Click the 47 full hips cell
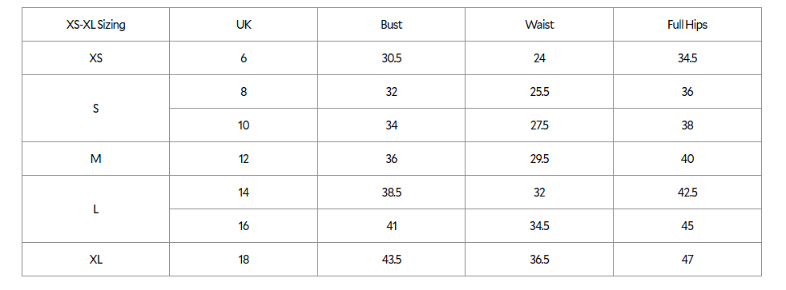Screen dimensions: 786x290 [x=687, y=260]
